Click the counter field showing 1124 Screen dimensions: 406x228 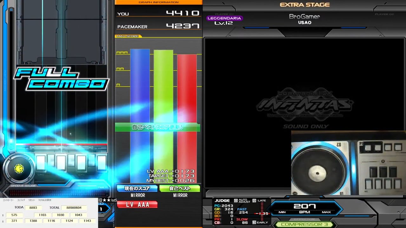click(x=69, y=221)
